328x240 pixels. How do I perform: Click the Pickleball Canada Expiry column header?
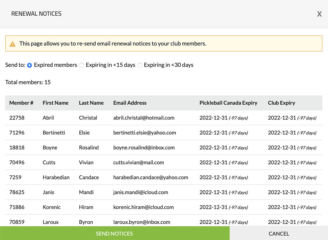click(x=228, y=103)
